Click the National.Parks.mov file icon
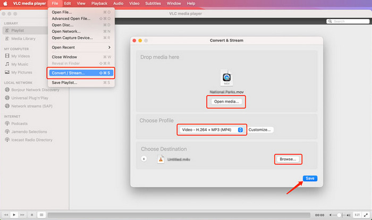 pyautogui.click(x=227, y=79)
